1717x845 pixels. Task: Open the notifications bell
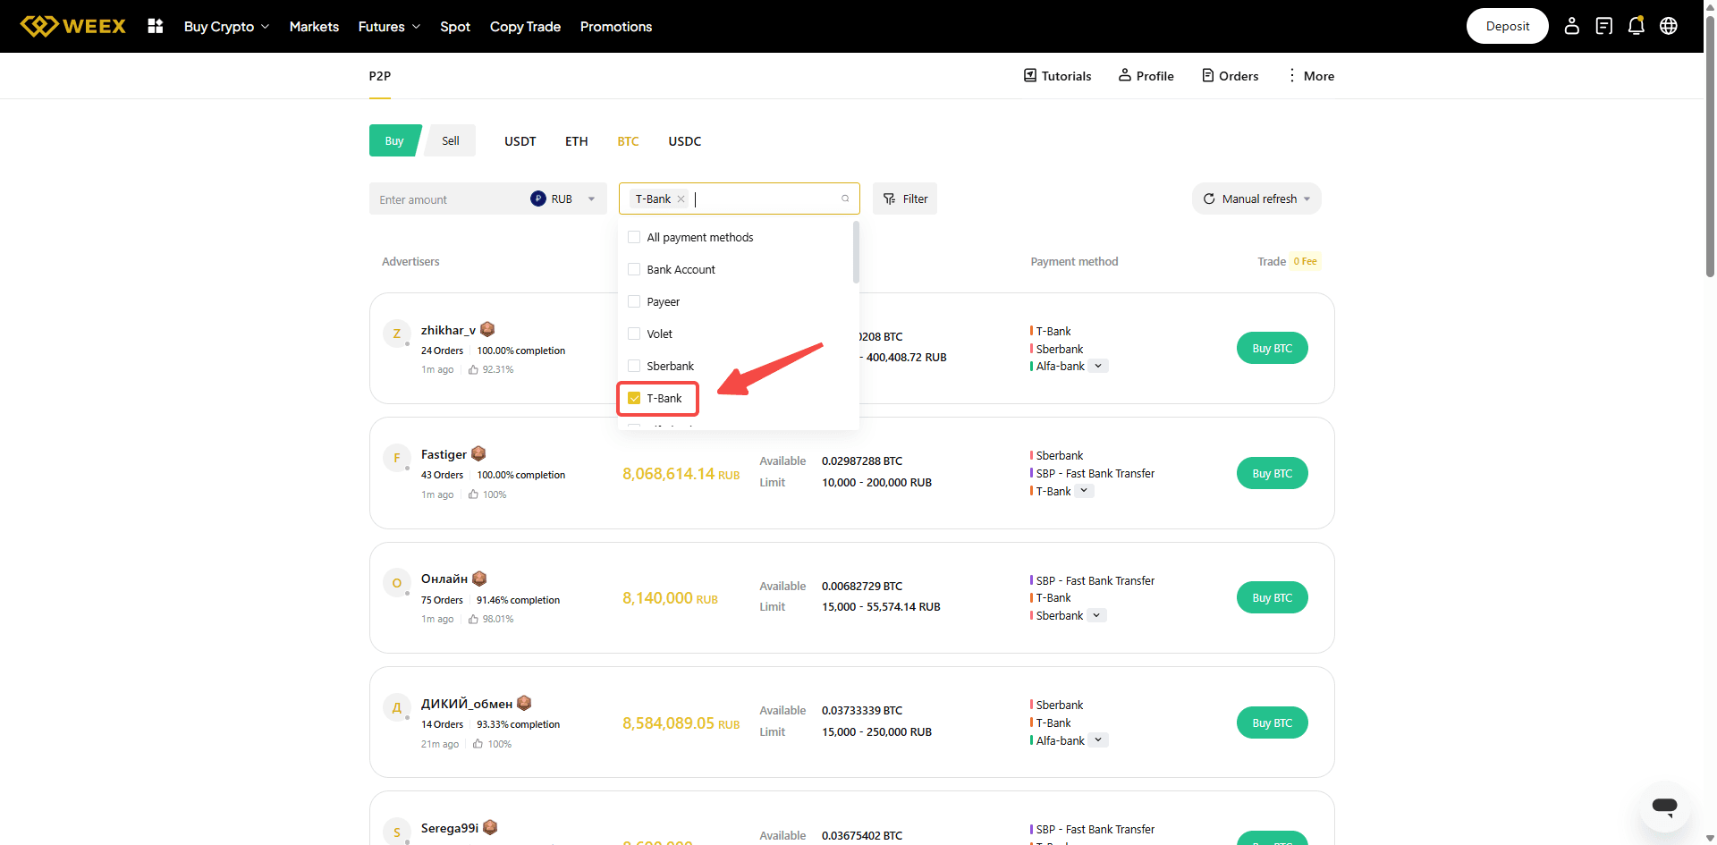click(1636, 26)
